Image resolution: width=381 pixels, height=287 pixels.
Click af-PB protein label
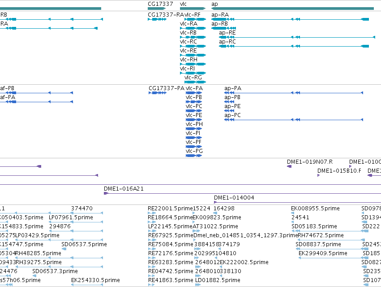[x=7, y=88]
